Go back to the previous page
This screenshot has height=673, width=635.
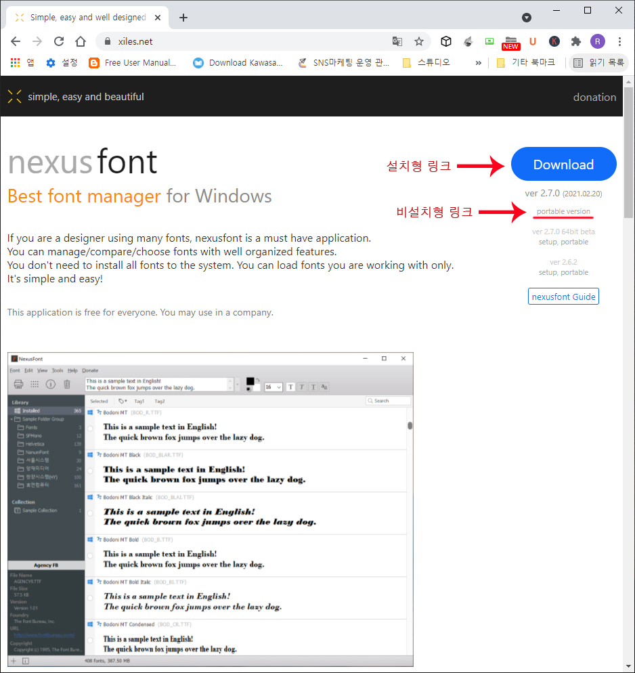coord(16,41)
